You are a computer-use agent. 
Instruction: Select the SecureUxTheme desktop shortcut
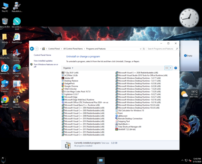tap(17, 24)
